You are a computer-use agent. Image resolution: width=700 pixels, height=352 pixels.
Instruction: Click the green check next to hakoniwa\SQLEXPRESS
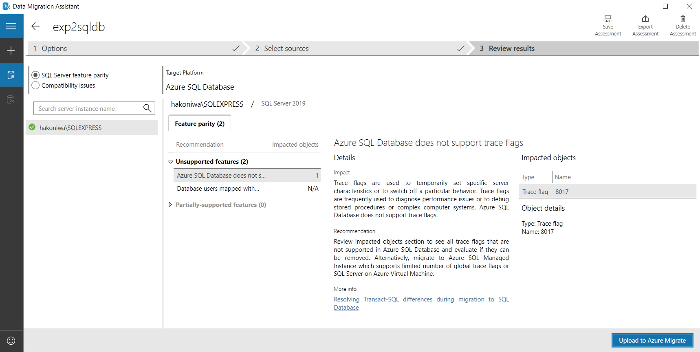(32, 128)
